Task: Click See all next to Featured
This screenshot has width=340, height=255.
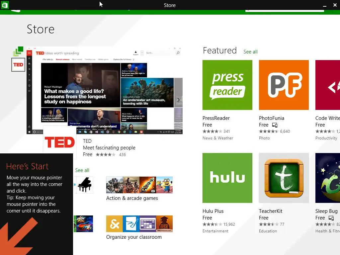Action: [x=250, y=52]
